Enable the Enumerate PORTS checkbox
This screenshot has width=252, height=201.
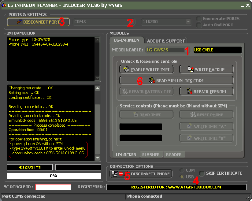coord(199,19)
